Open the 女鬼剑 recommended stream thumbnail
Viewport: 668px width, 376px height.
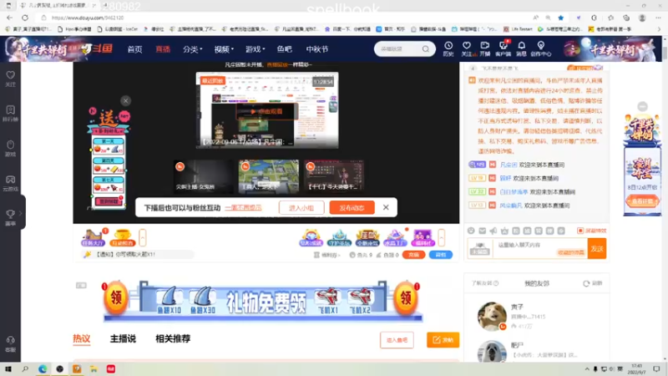tap(203, 176)
